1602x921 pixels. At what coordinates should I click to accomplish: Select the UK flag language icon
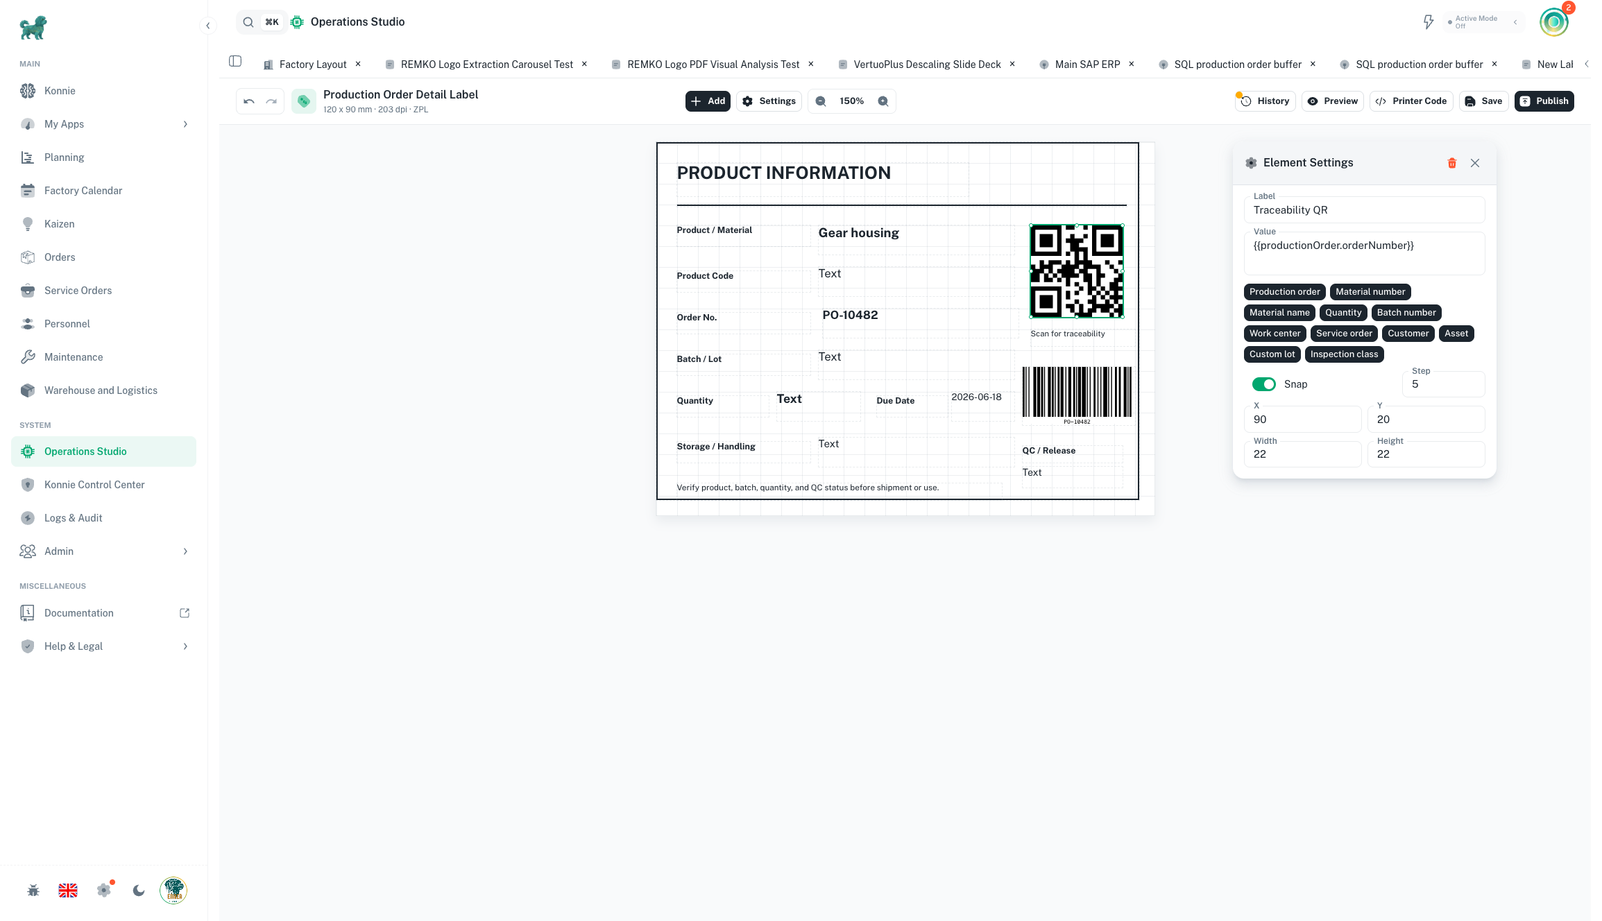pos(68,890)
